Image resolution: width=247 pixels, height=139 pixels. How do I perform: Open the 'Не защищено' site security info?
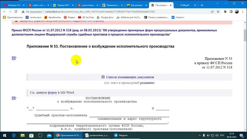coord(32,12)
